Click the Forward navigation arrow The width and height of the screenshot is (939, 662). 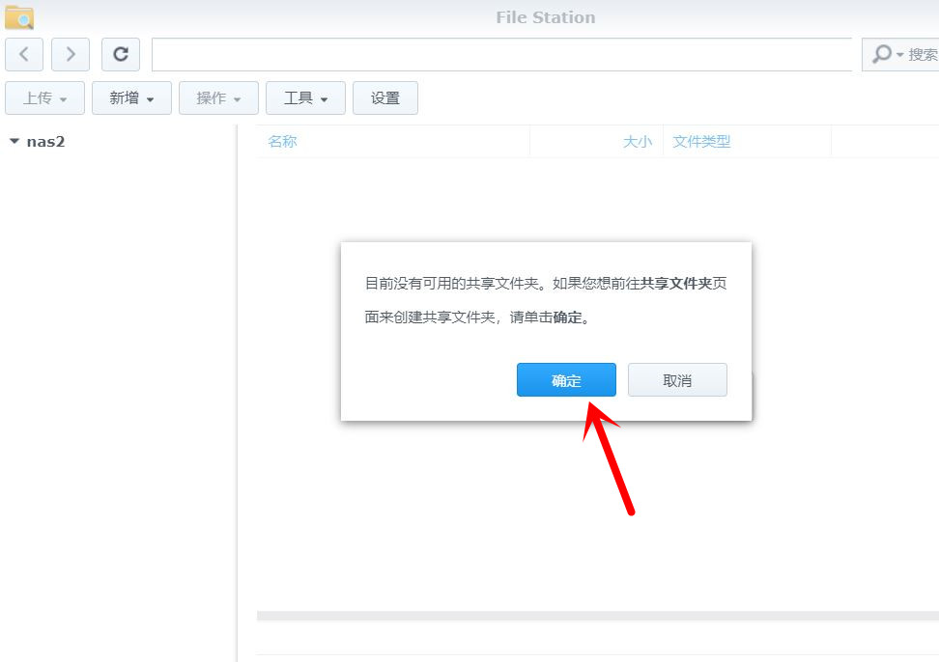(x=70, y=54)
